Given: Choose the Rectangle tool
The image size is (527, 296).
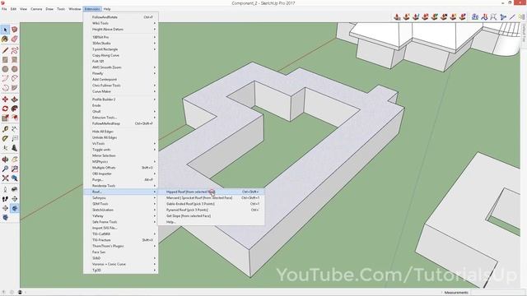Looking at the screenshot, I should click(5, 60).
